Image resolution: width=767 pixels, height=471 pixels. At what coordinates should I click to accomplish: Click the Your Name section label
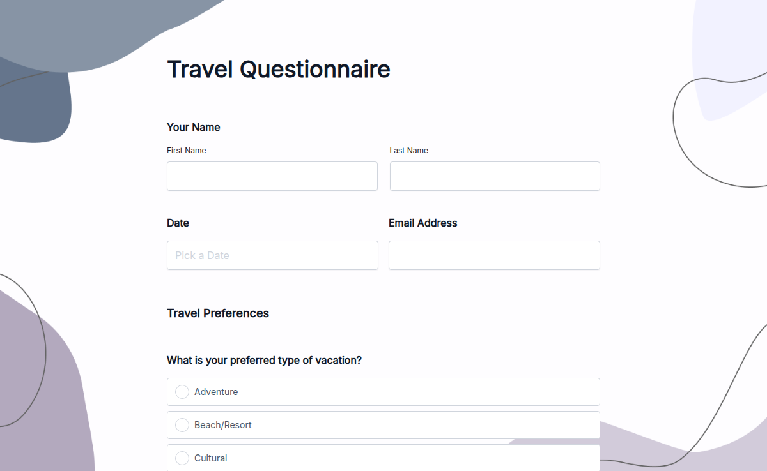pos(193,127)
